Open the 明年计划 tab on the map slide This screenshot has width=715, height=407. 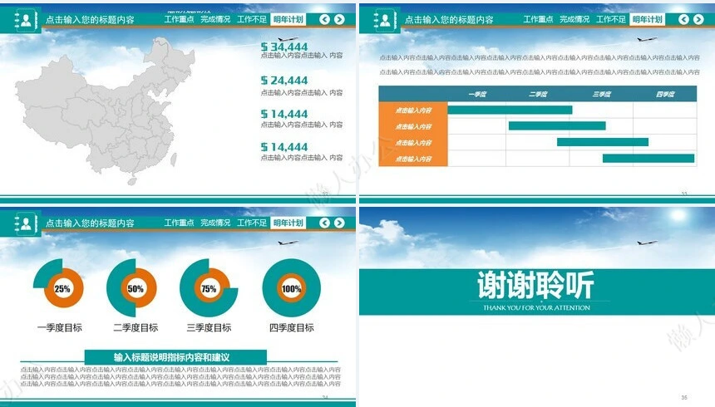(288, 19)
